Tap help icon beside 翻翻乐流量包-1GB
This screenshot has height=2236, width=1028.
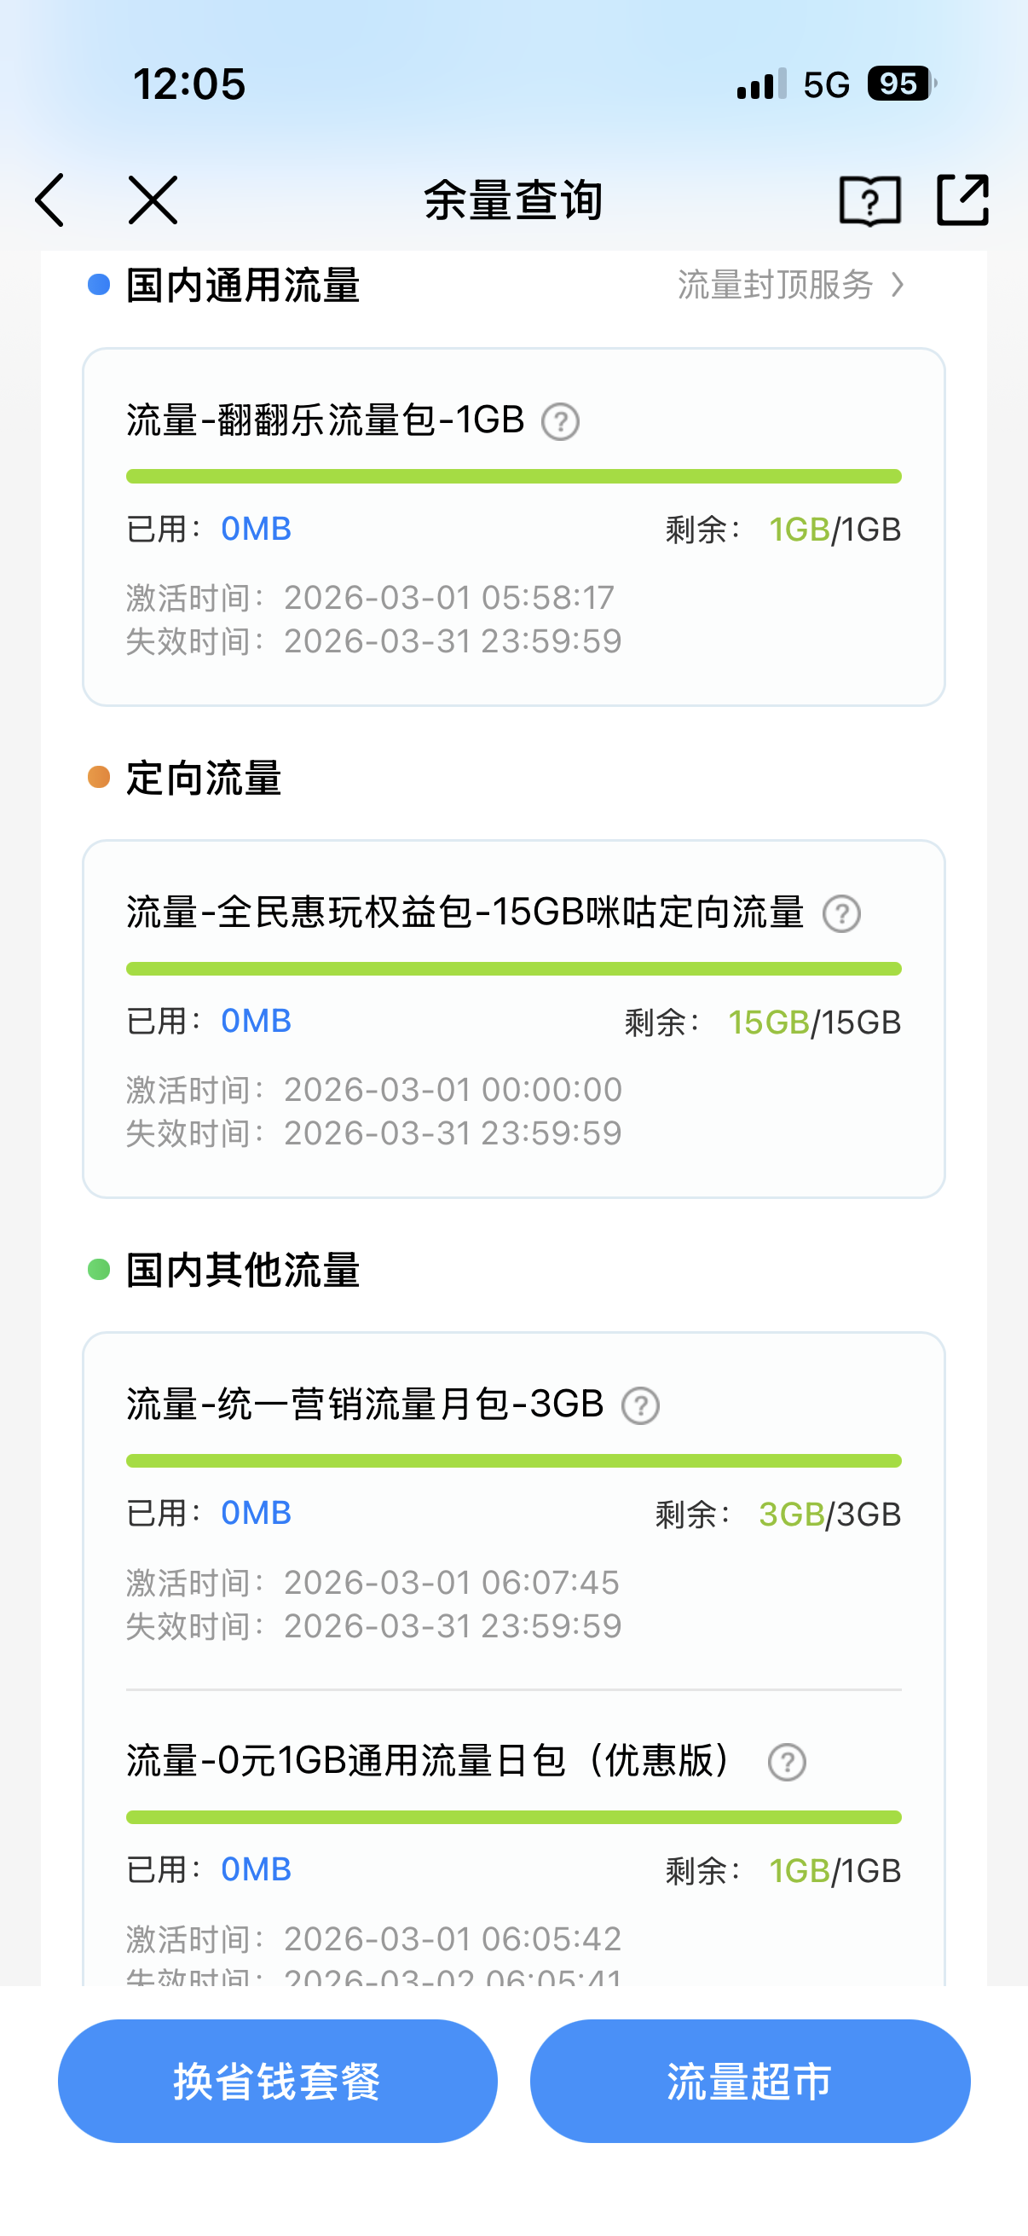tap(560, 423)
